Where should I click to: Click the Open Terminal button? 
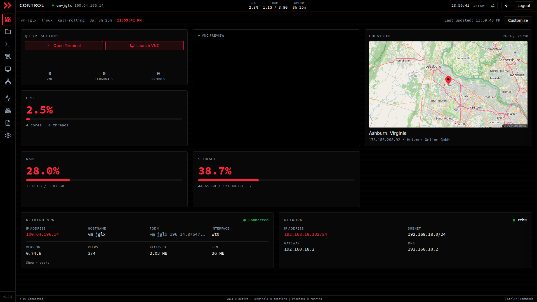coord(64,46)
